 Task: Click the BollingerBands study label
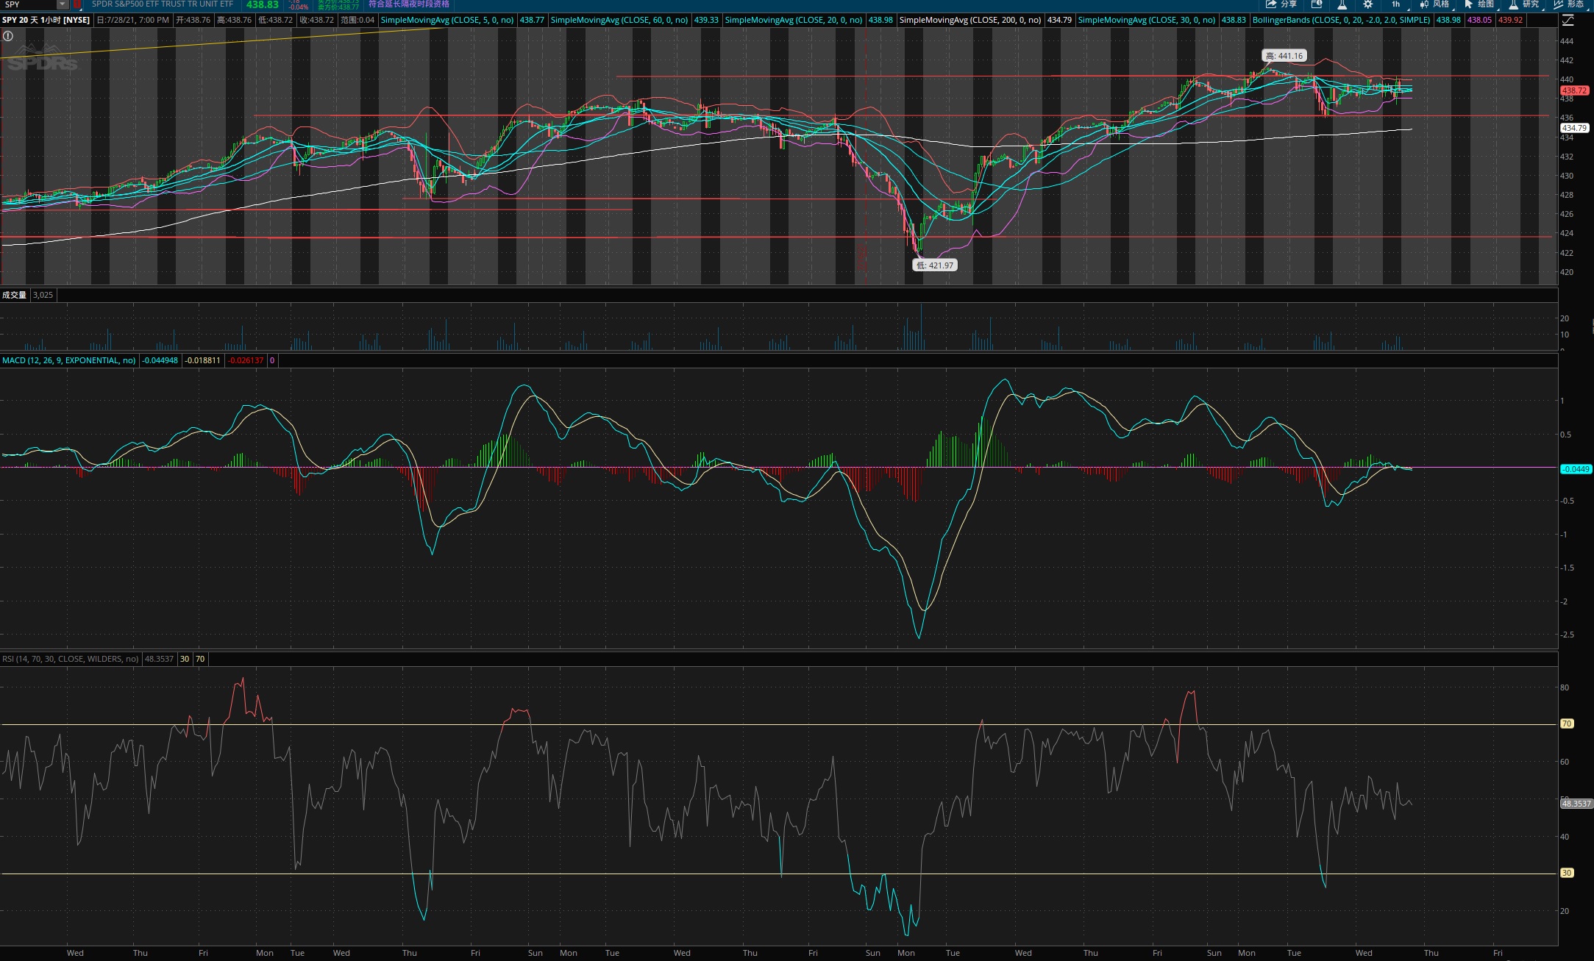(1341, 20)
